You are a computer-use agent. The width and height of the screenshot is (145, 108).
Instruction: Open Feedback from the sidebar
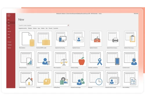10,45
